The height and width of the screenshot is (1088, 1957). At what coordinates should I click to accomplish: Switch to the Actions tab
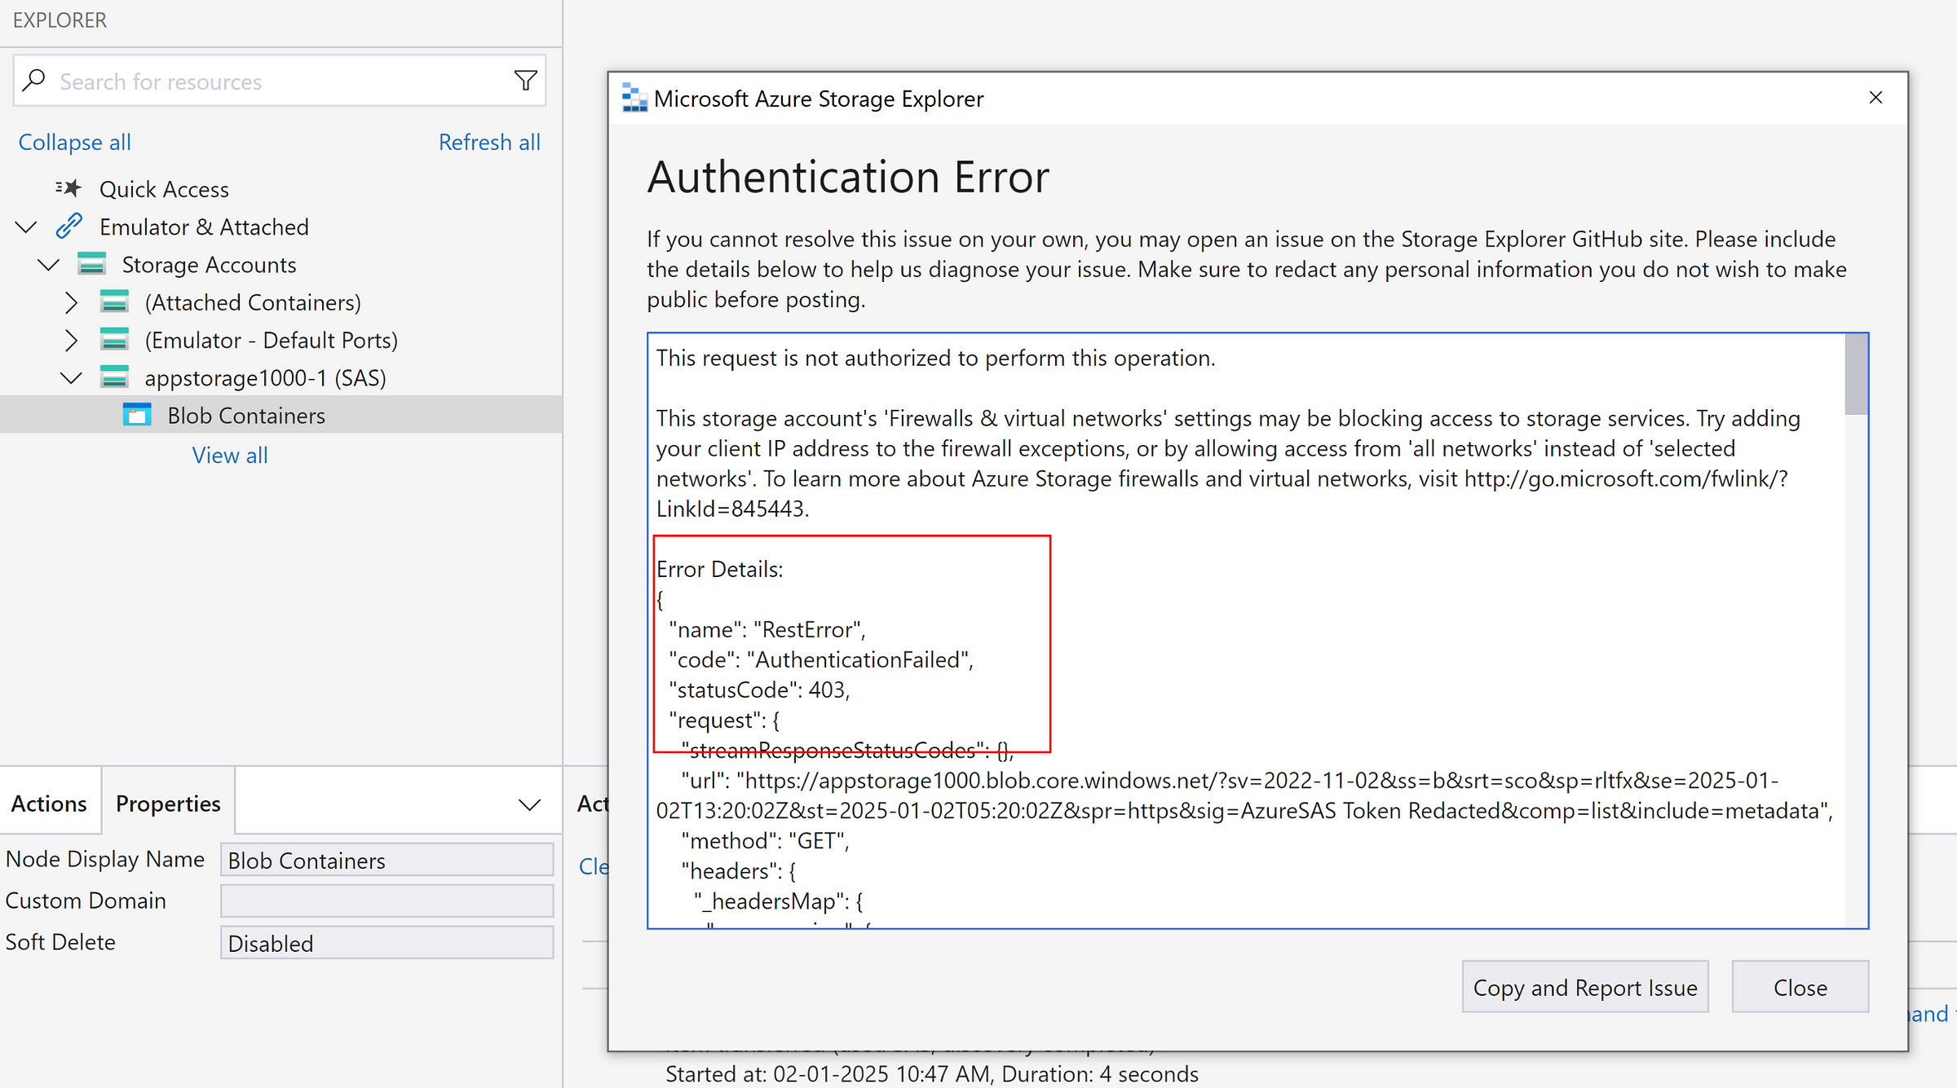point(49,804)
